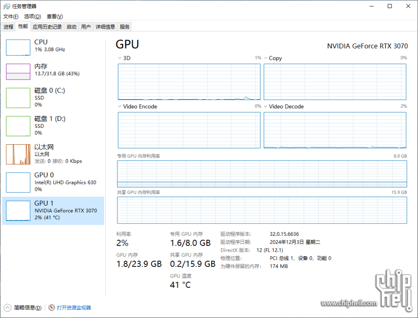Switch to the 服务 tab
418x318 pixels.
click(125, 27)
